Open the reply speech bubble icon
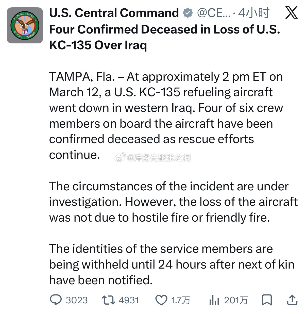 [56, 300]
